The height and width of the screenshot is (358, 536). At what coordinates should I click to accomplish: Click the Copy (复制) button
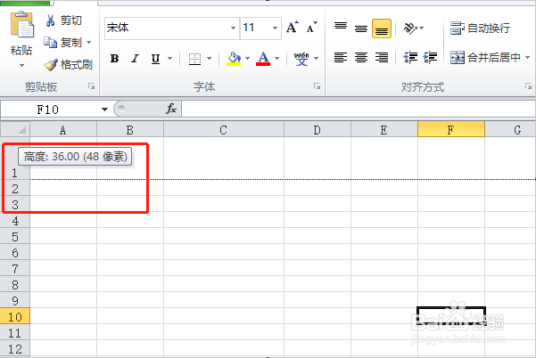point(63,43)
